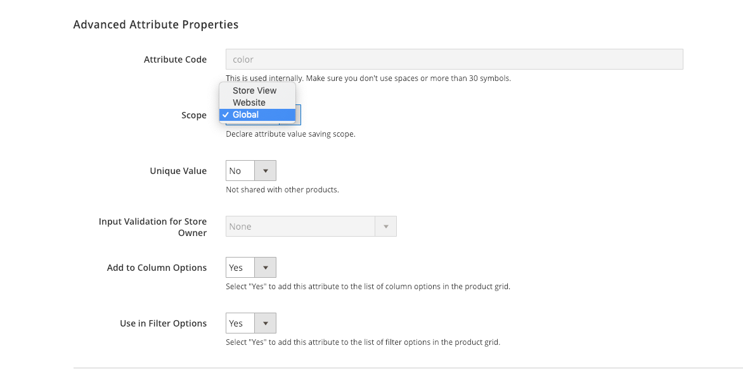The height and width of the screenshot is (374, 743).
Task: Click the checkmark beside Global option
Action: tap(226, 115)
